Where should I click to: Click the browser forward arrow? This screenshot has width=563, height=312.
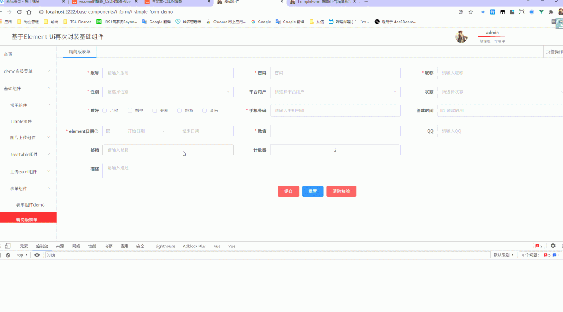point(9,12)
